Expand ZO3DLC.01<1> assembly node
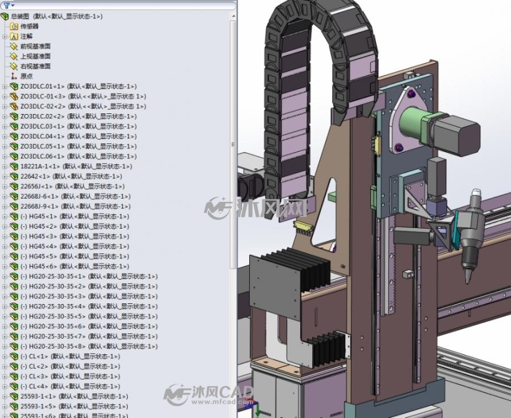511x418 pixels. tap(4, 87)
